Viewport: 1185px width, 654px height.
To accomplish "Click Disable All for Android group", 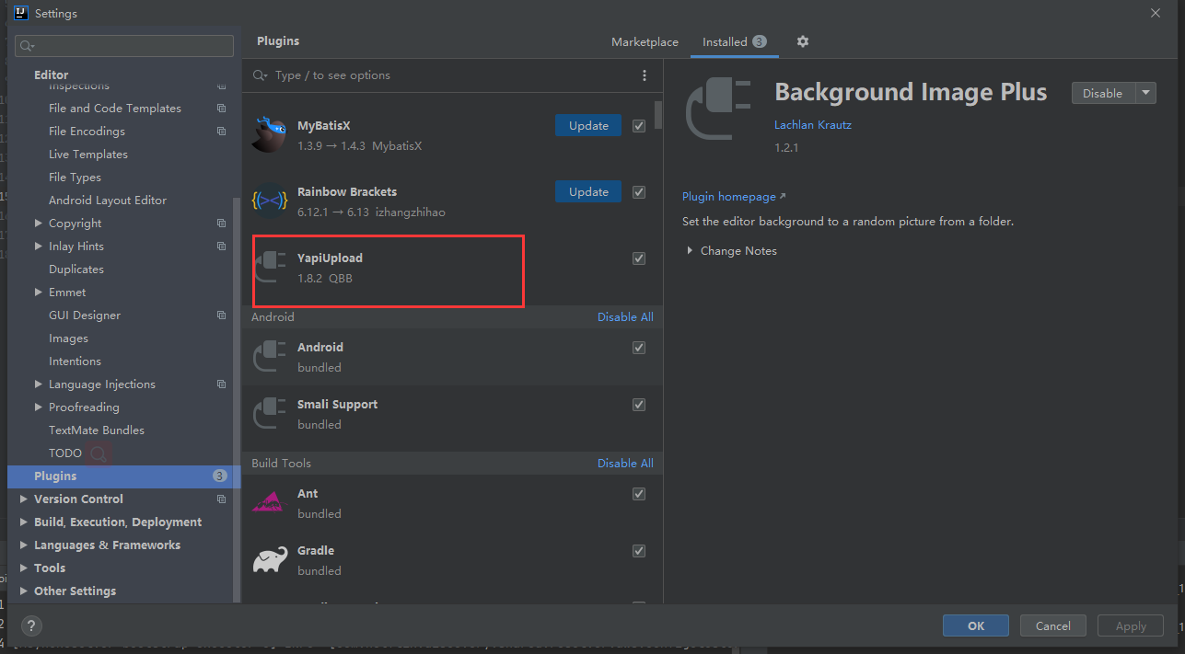I will coord(625,317).
